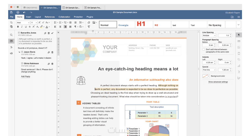Toggle italic formatting
Viewport: 245px width, 136px height.
click(x=22, y=27)
